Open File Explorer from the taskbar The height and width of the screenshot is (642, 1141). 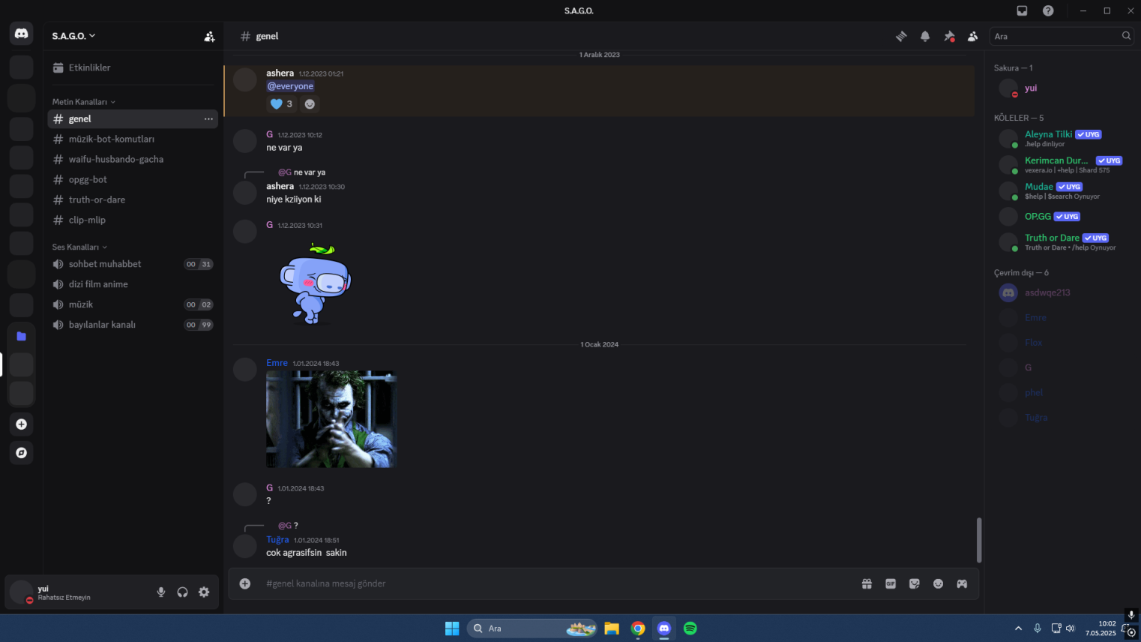pos(612,628)
